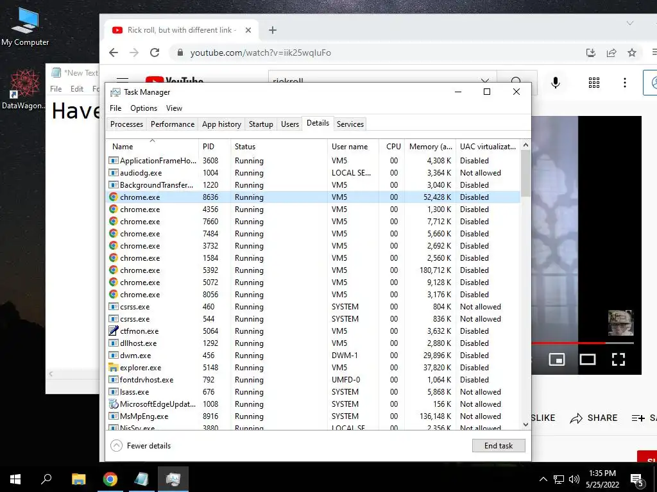
Task: Select MsMpEng.exe process row
Action: tap(313, 416)
